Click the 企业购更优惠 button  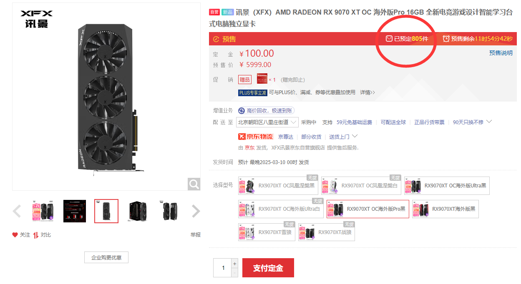[106, 257]
